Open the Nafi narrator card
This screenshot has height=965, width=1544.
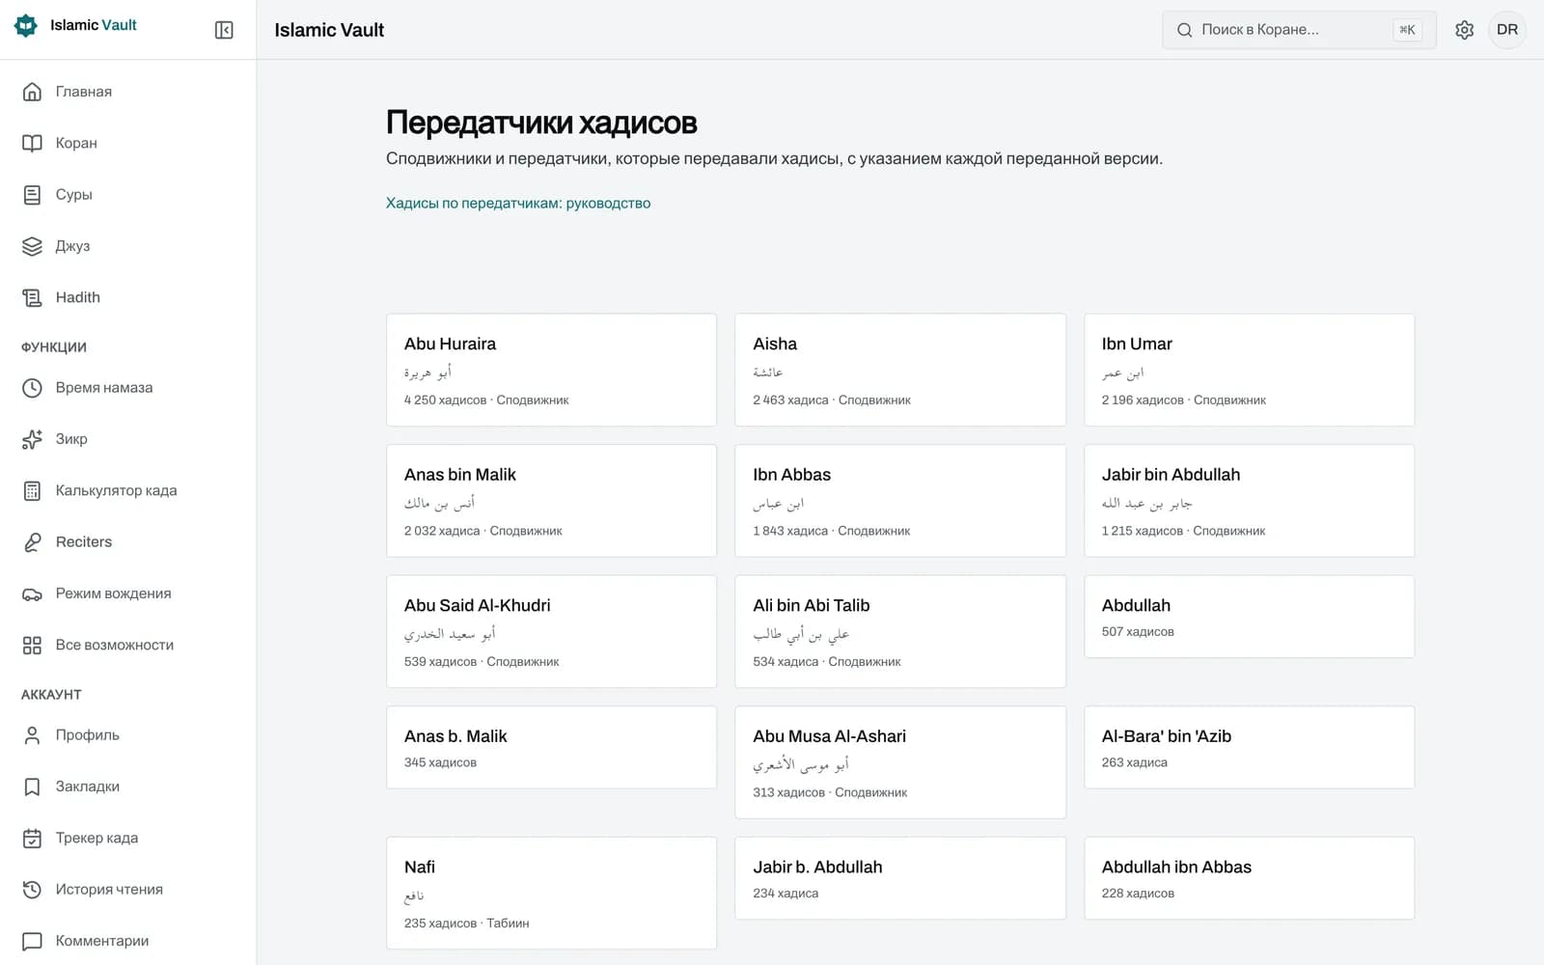click(x=551, y=893)
